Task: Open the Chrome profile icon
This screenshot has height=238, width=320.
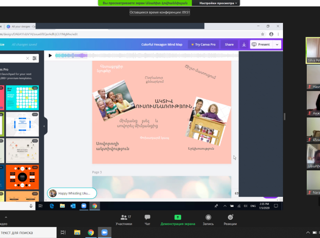Action: click(271, 34)
